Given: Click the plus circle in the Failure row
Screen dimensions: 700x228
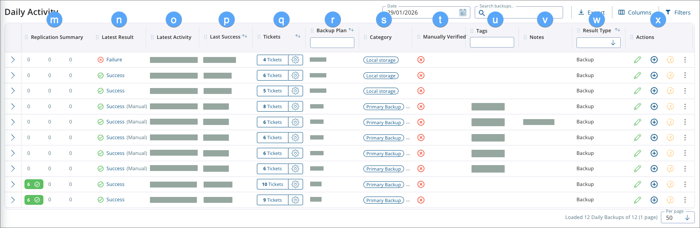Looking at the screenshot, I should pos(654,60).
